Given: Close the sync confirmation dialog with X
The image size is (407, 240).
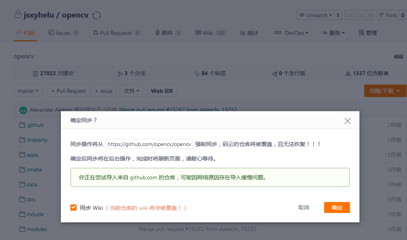Looking at the screenshot, I should click(347, 121).
